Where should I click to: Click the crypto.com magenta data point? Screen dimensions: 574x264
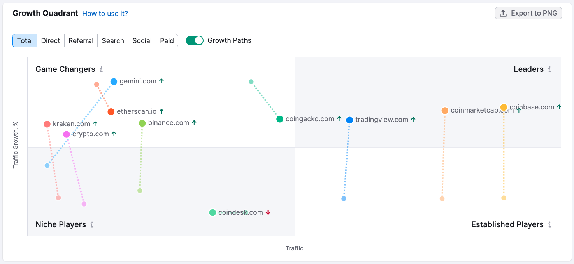[x=67, y=134]
